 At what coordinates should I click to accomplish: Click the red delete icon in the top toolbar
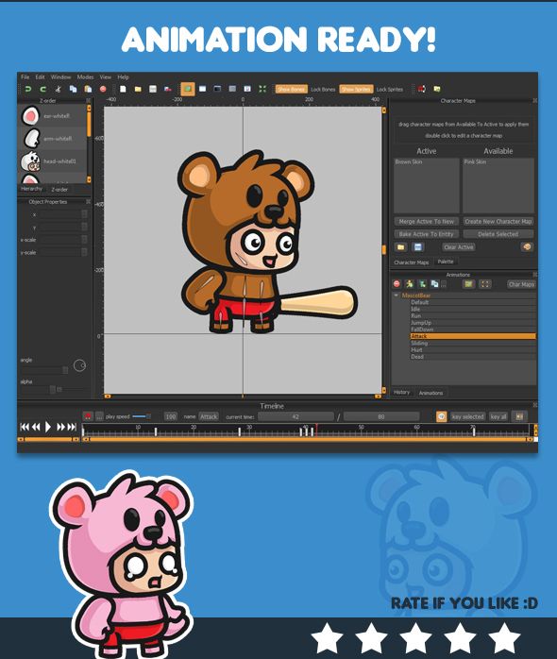[x=103, y=89]
